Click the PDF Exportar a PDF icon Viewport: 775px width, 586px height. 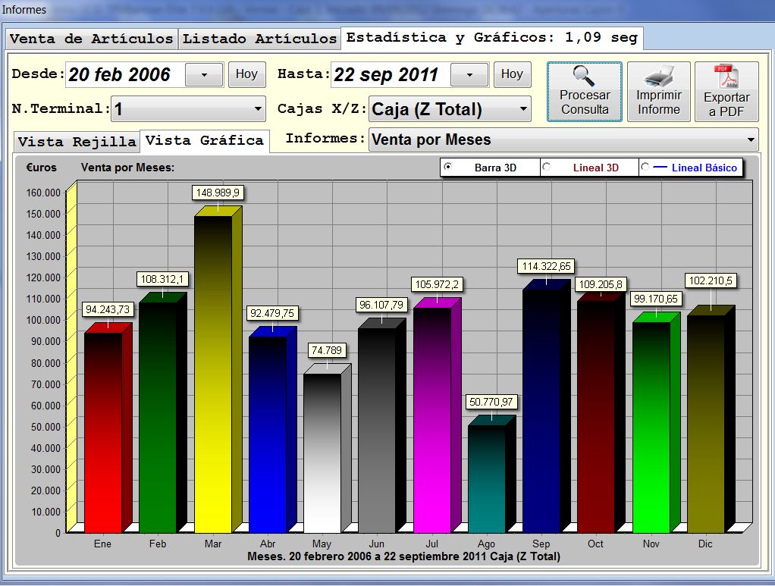[726, 77]
